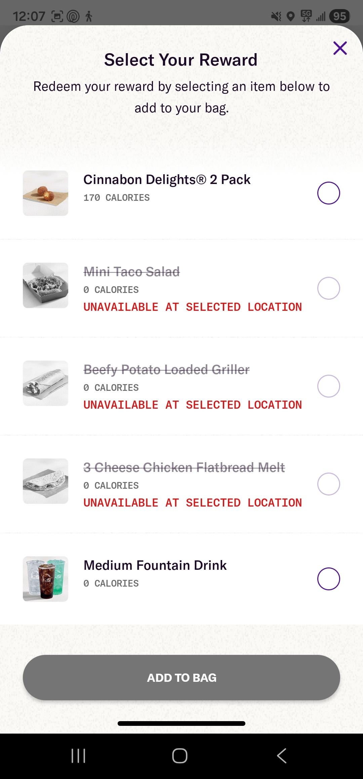Tap the Cinnabon Delights 2 Pack title
Screen dimensions: 363x779
tap(167, 180)
